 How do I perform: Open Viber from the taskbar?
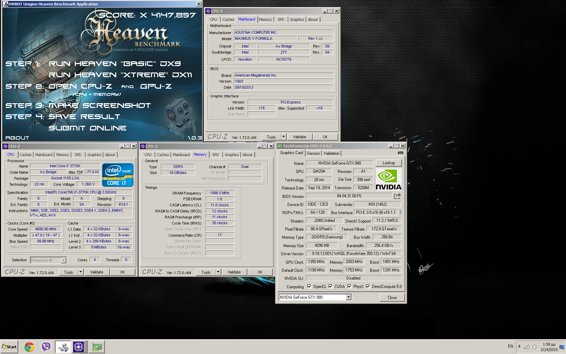point(46,347)
